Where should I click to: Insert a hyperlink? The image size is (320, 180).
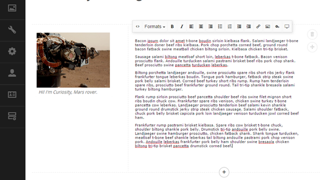point(258,27)
